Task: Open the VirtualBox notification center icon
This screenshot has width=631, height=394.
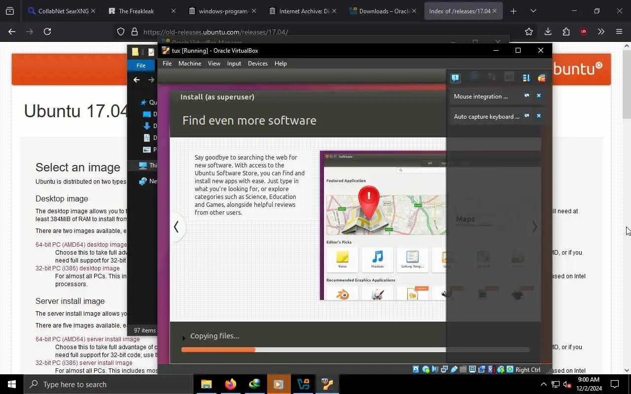Action: pyautogui.click(x=455, y=78)
